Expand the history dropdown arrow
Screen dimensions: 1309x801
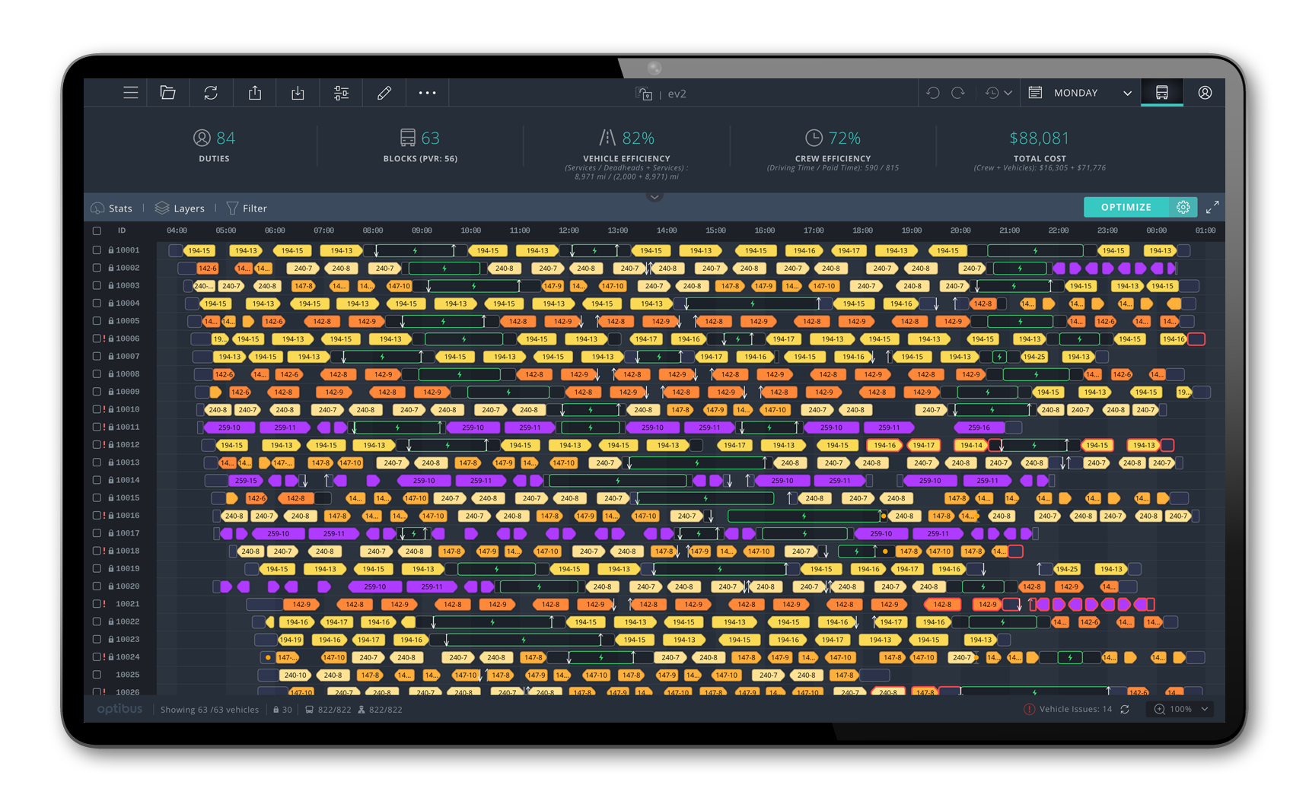pos(1008,93)
